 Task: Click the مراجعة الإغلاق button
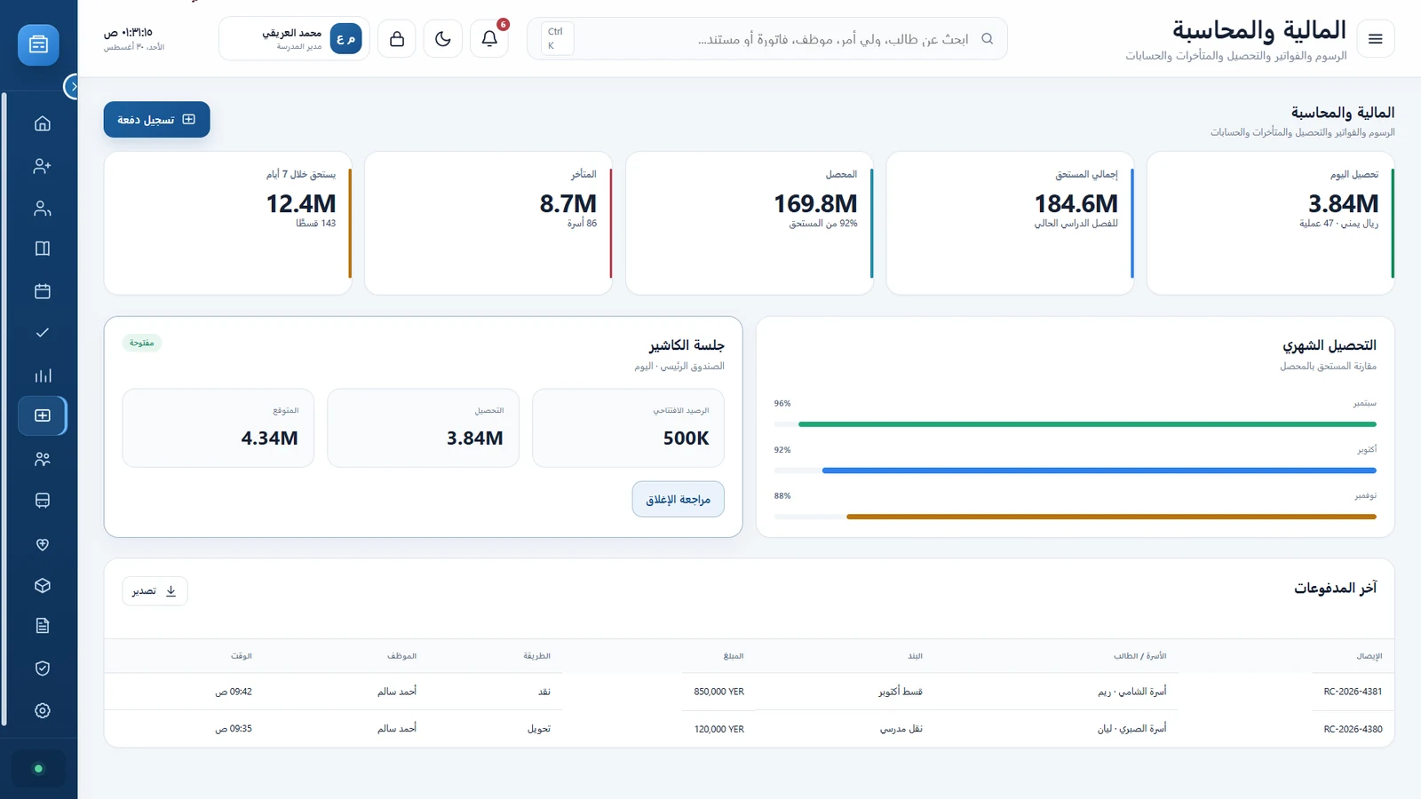(679, 500)
